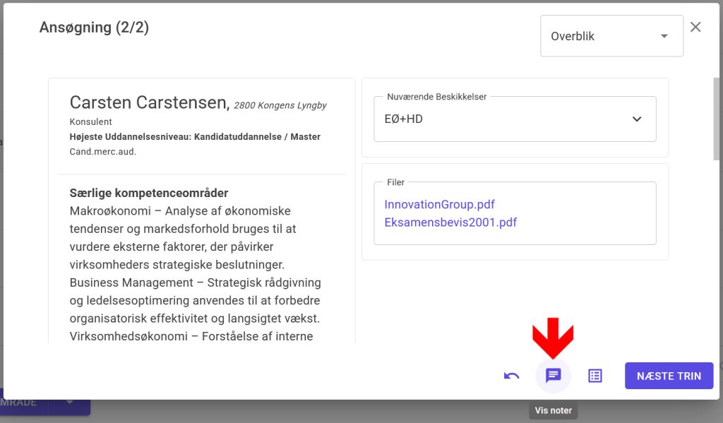
Task: Click the Ansøgning (2/2) dialog title
Action: click(x=94, y=28)
